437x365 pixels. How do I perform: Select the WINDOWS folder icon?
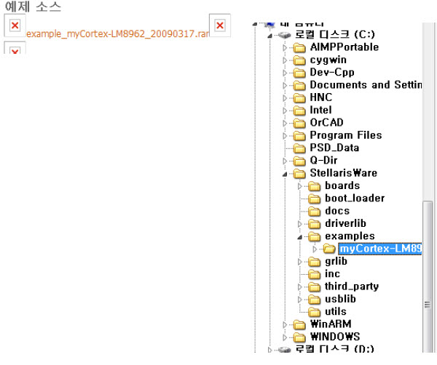[299, 337]
